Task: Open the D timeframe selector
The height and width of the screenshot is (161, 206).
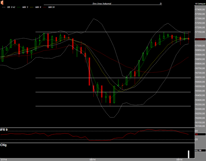Action: click(x=161, y=3)
